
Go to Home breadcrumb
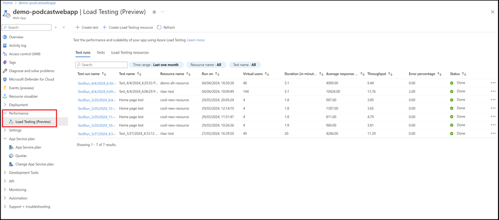point(8,2)
